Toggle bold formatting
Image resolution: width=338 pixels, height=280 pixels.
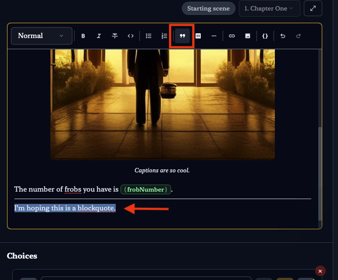pyautogui.click(x=83, y=36)
